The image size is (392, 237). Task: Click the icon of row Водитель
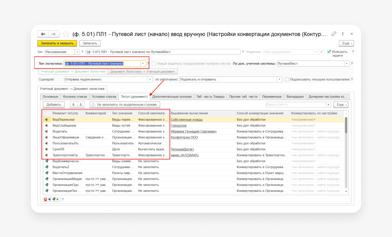[x=47, y=131]
